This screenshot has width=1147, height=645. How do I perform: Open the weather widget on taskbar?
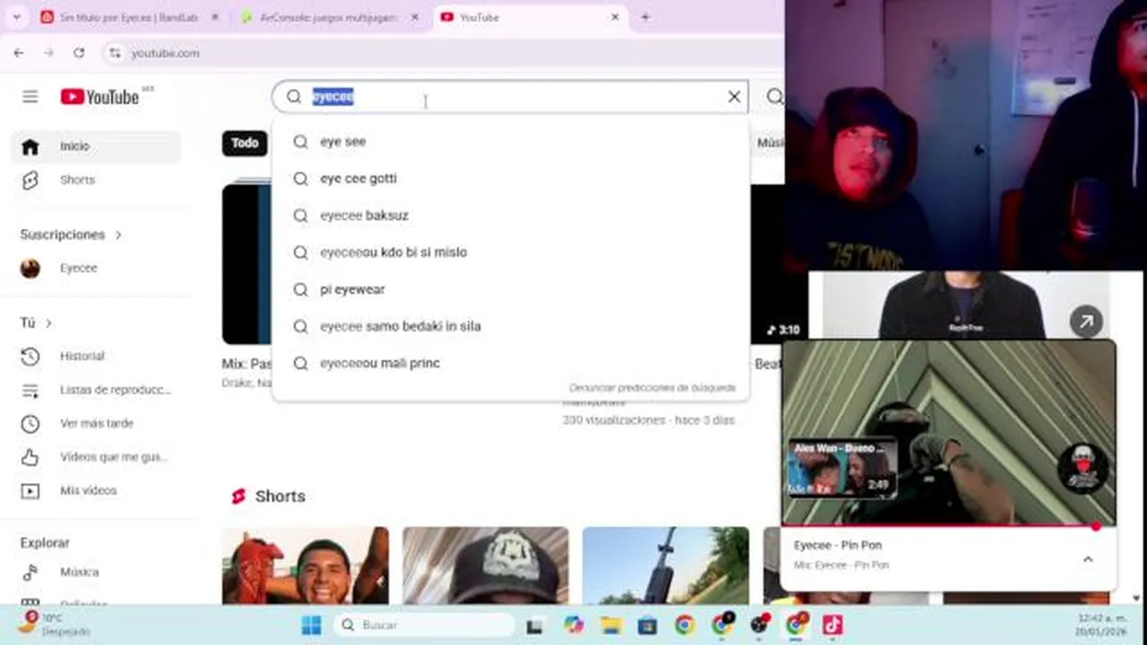tap(54, 624)
